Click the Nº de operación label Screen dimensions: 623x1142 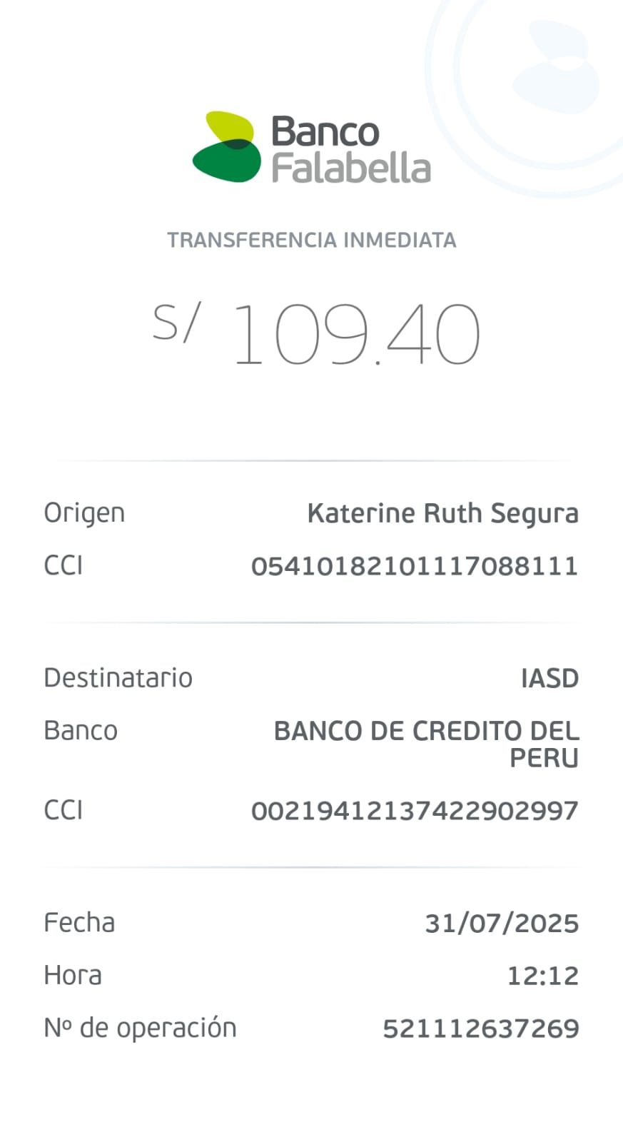(x=140, y=1029)
